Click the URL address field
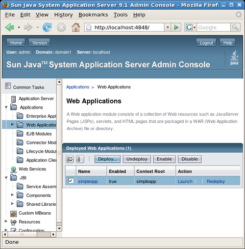The height and width of the screenshot is (249, 245). 124,28
